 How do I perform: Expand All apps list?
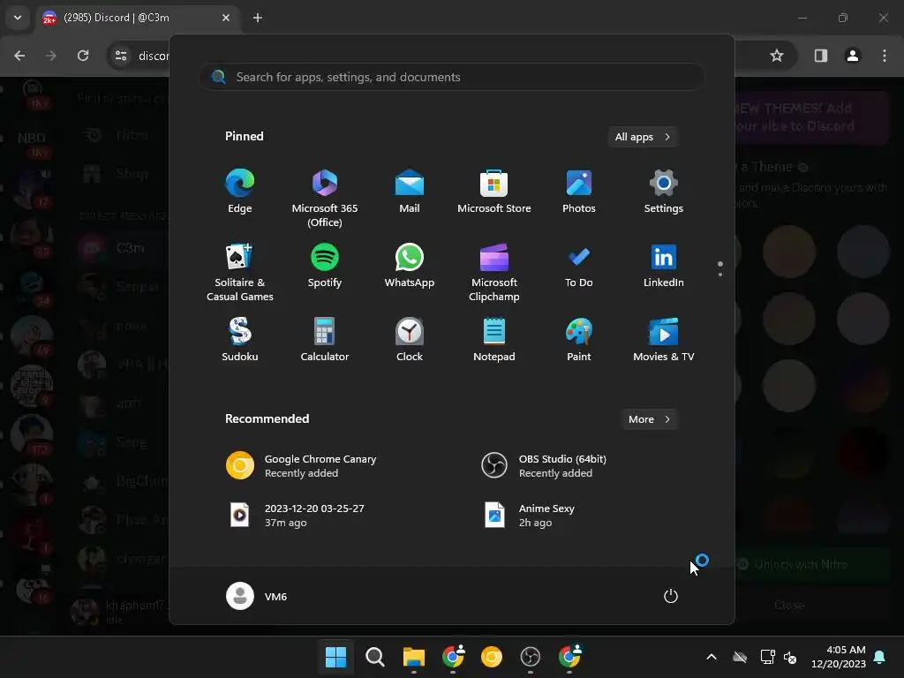[643, 137]
